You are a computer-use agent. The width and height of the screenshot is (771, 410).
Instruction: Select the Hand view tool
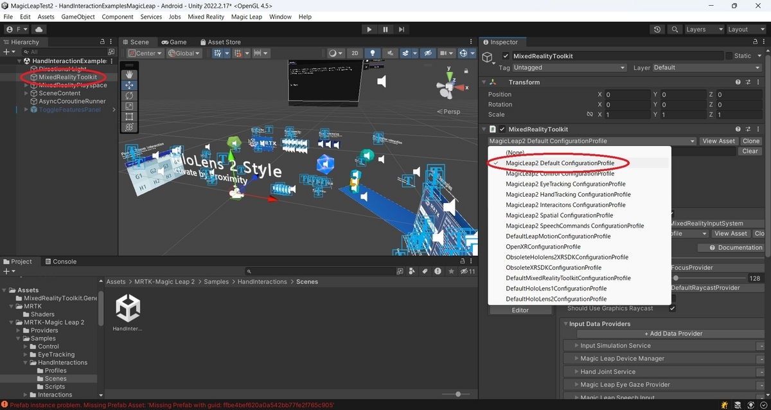(129, 75)
